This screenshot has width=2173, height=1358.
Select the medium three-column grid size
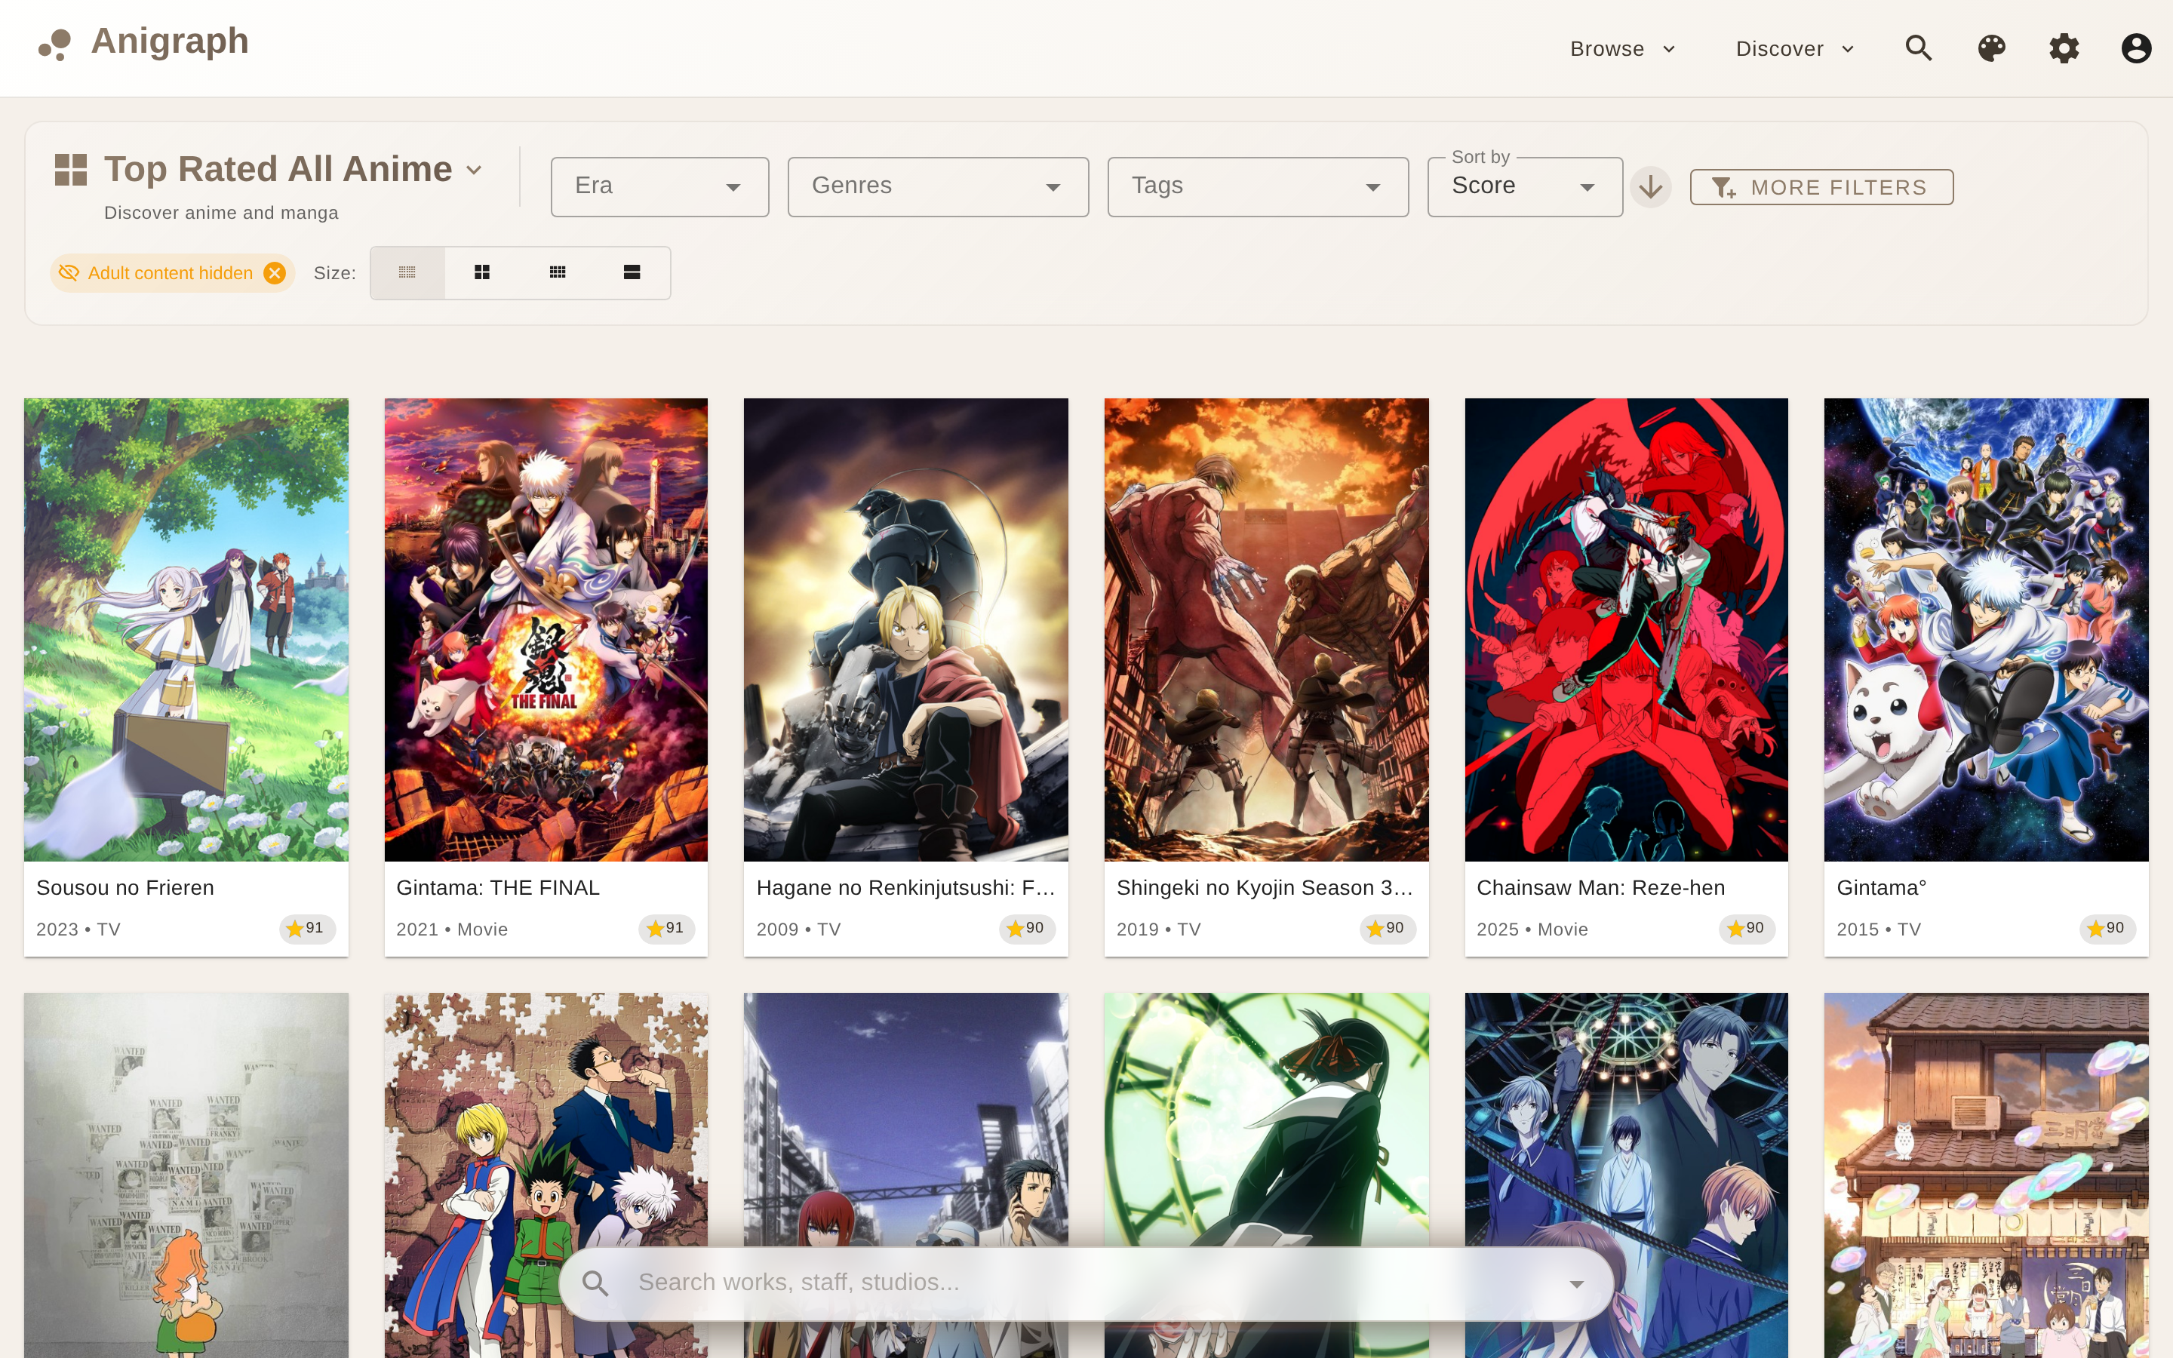[558, 273]
